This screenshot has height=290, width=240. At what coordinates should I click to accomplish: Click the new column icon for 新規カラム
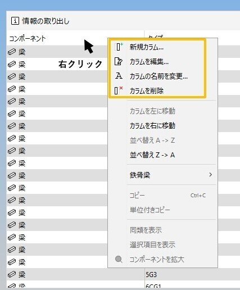[x=119, y=47]
